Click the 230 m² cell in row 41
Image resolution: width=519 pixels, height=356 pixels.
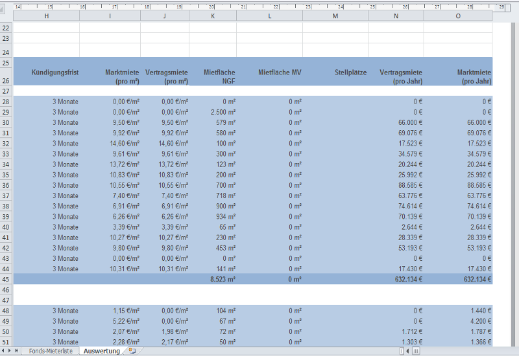(213, 238)
